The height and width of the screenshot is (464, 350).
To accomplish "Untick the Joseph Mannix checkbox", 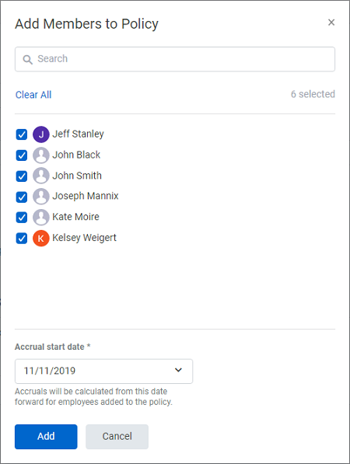I will point(22,197).
